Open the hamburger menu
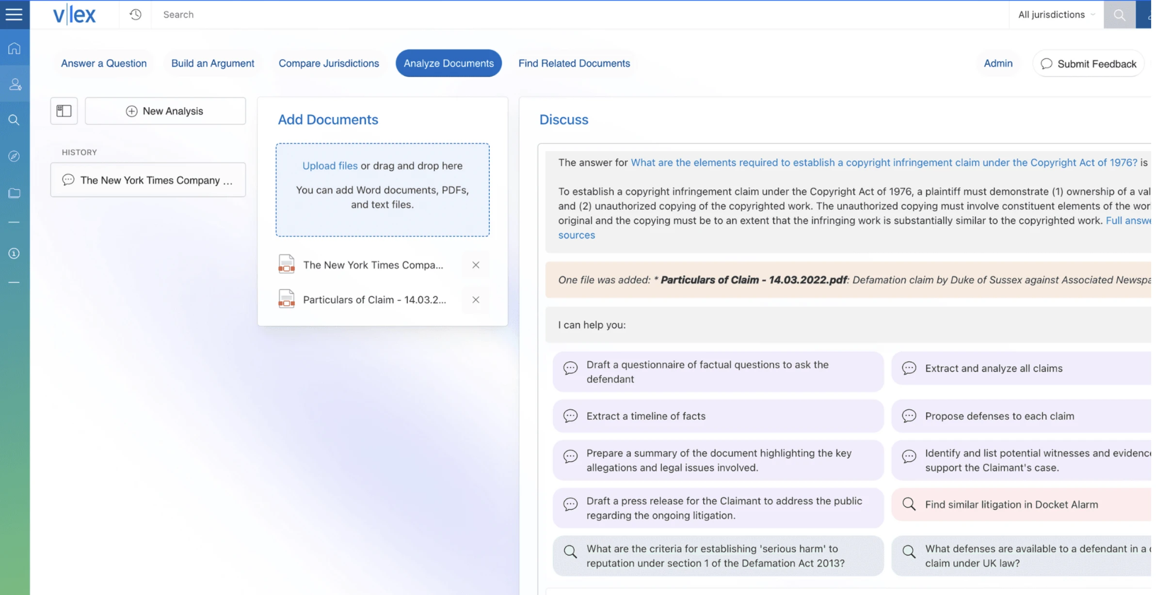Image resolution: width=1156 pixels, height=595 pixels. click(x=14, y=15)
